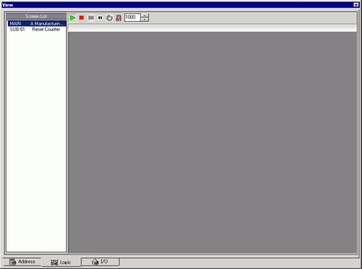Select MAIN A Manufacturing screen in the list
Viewport: 362px width, 269px height.
pos(36,24)
